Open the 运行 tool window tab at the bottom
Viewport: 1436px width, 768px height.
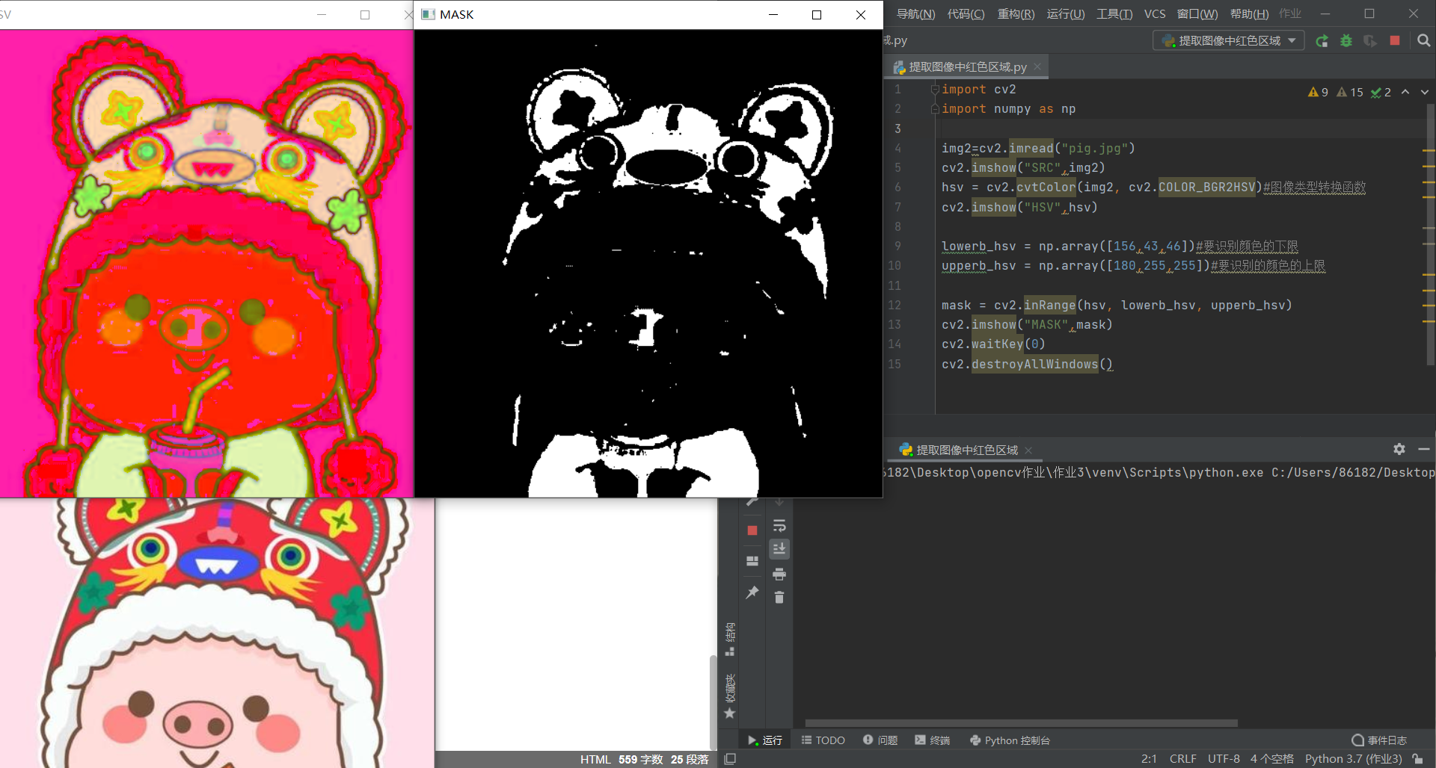click(x=764, y=740)
